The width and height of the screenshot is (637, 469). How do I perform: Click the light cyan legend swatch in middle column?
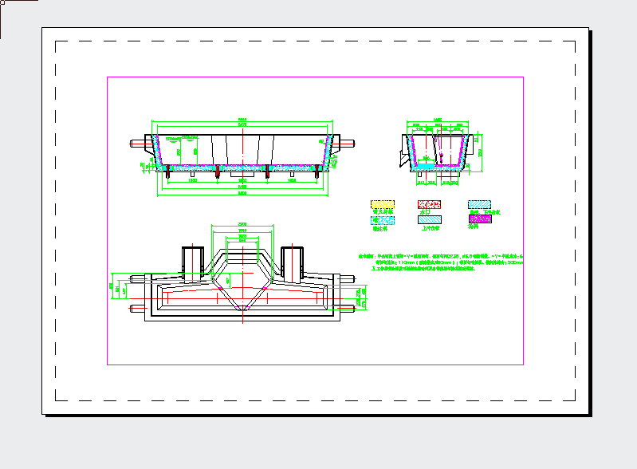click(x=431, y=219)
